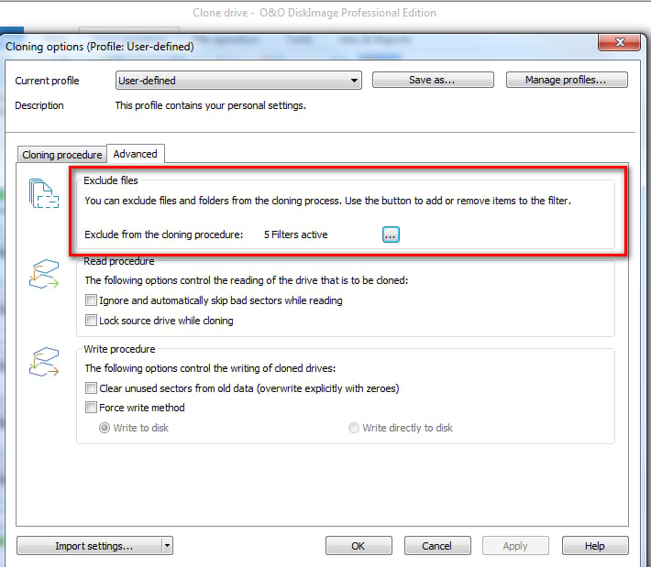This screenshot has height=567, width=651.
Task: Confirm with the OK button
Action: (359, 546)
